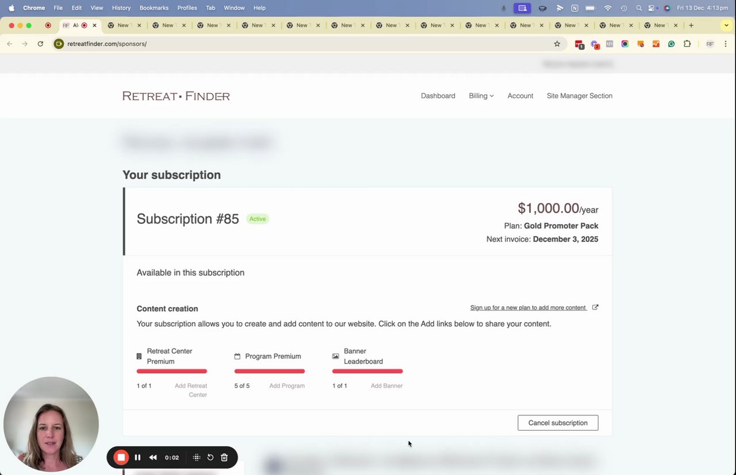Viewport: 736px width, 475px height.
Task: Click external link icon beside sign up link
Action: 595,307
